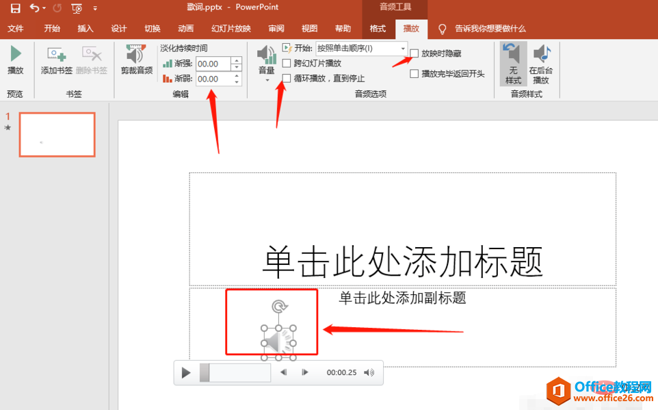Image resolution: width=658 pixels, height=410 pixels.
Task: Decrease 渐弱 fade-out with down spinner
Action: (237, 82)
